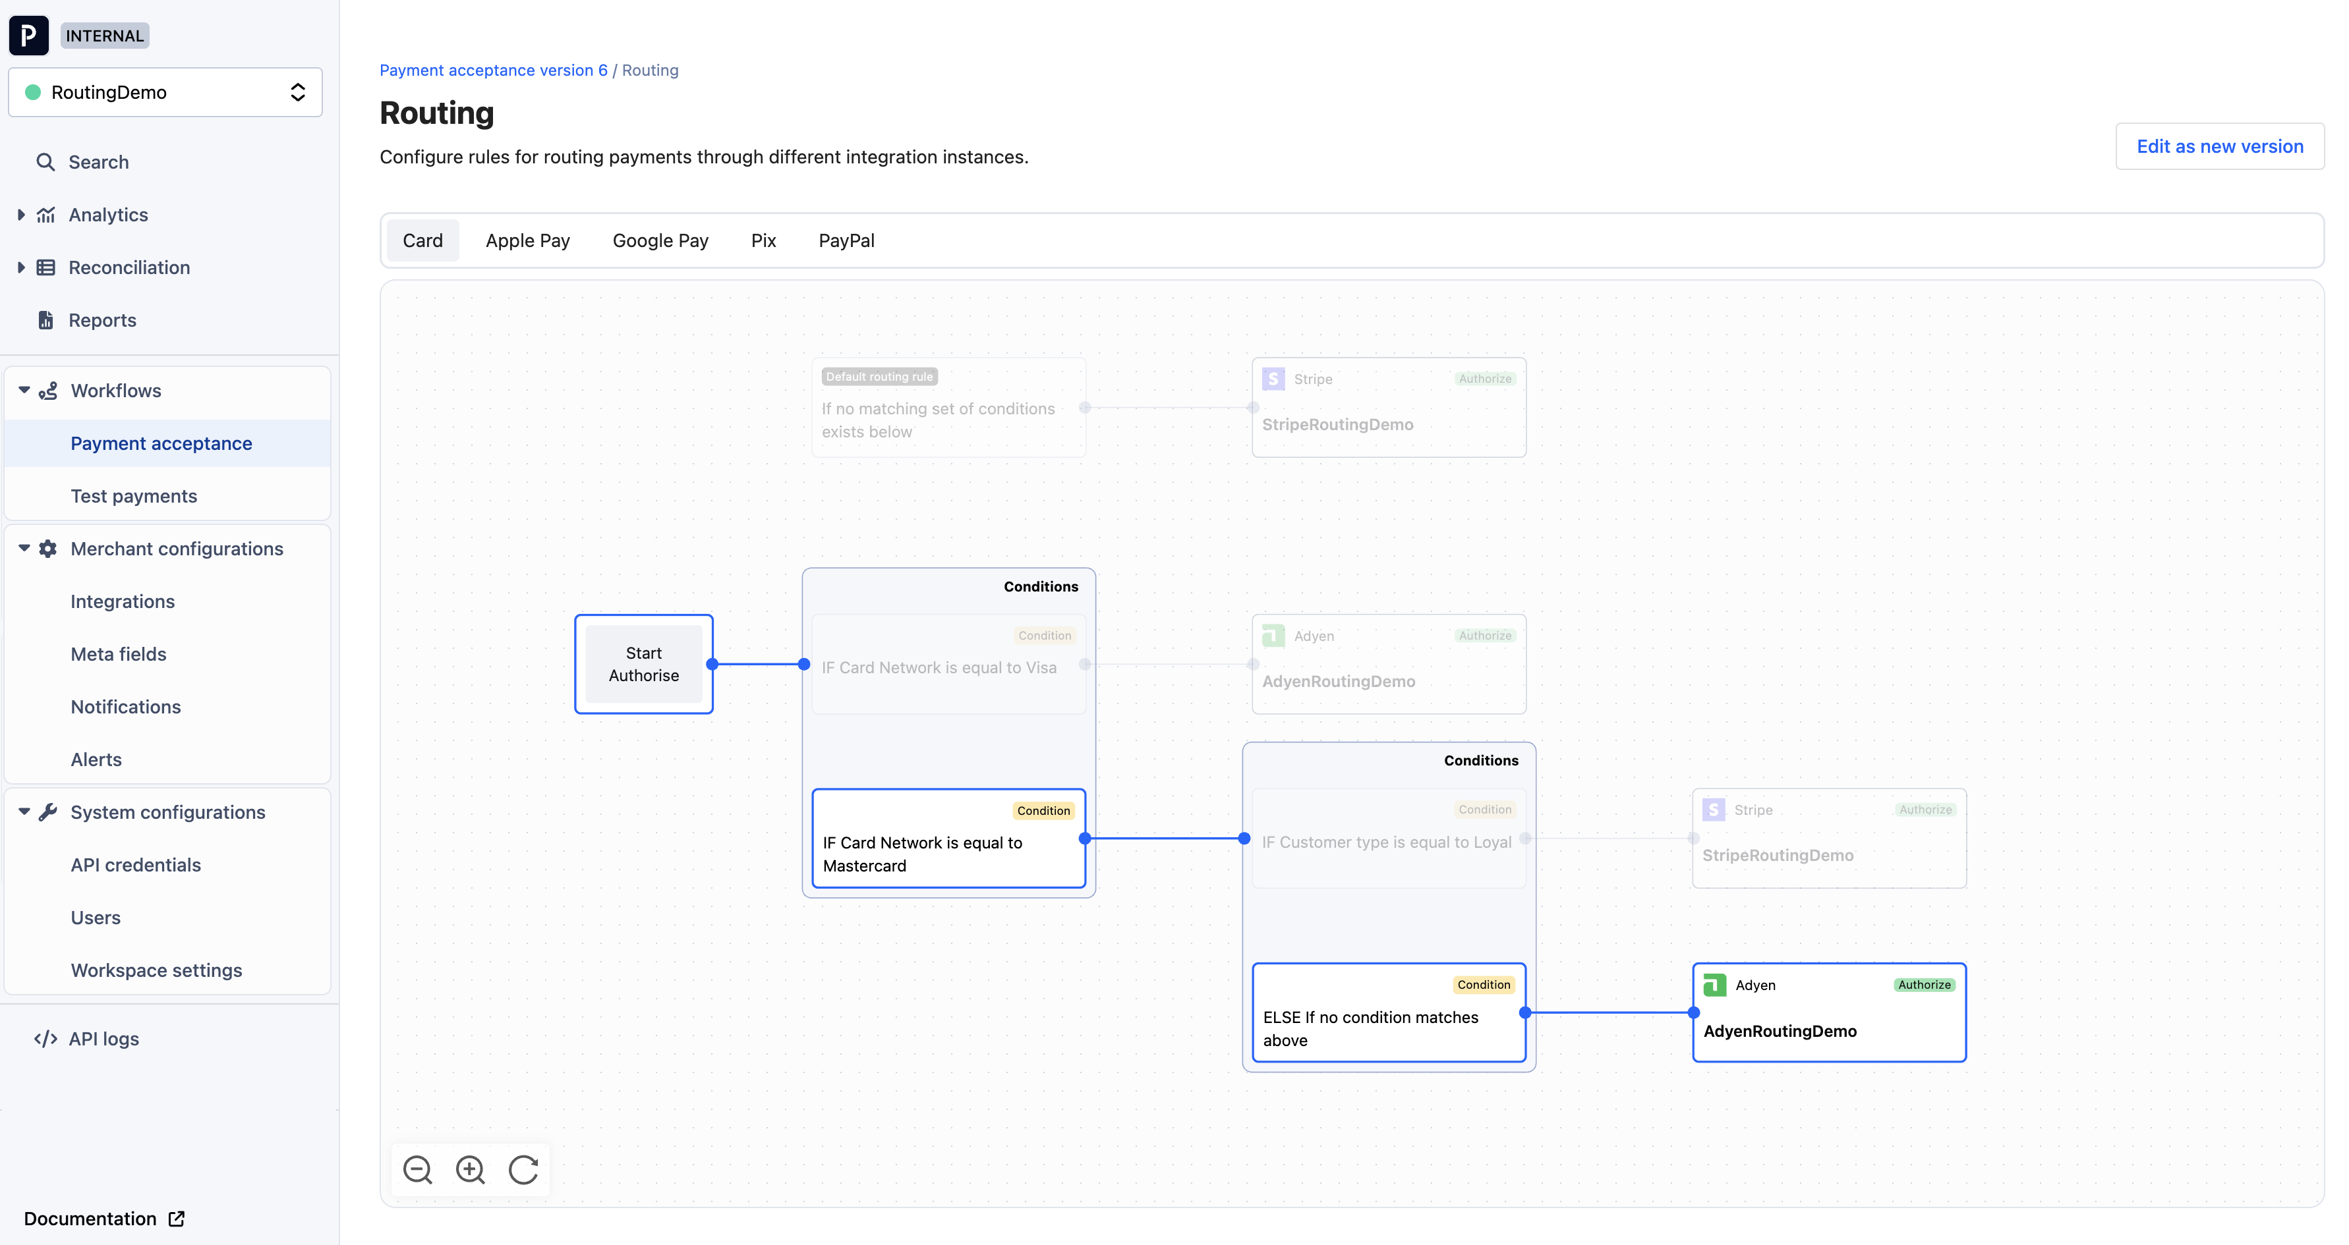This screenshot has width=2349, height=1245.
Task: Click the Documentation external link icon
Action: [x=177, y=1219]
